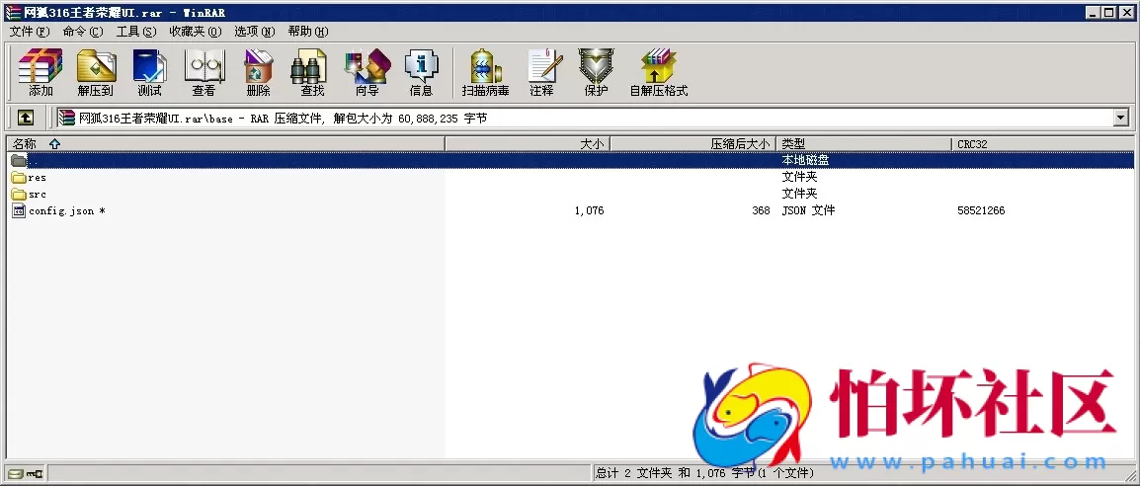The height and width of the screenshot is (486, 1140).
Task: Click the 扫描病毒 (Virus Scan) icon
Action: [485, 72]
